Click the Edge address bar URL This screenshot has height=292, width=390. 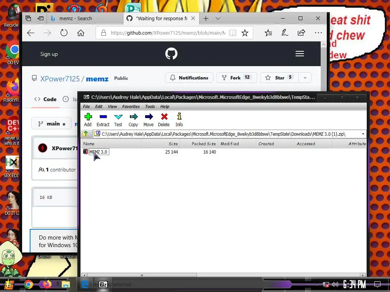168,33
